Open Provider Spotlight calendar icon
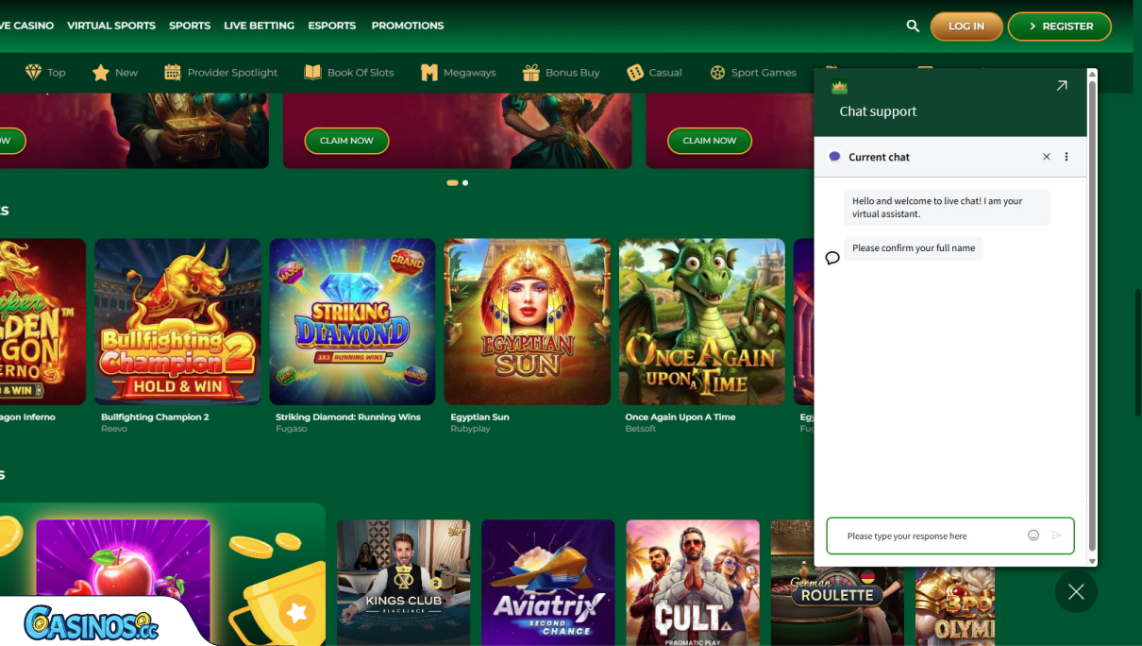 173,73
